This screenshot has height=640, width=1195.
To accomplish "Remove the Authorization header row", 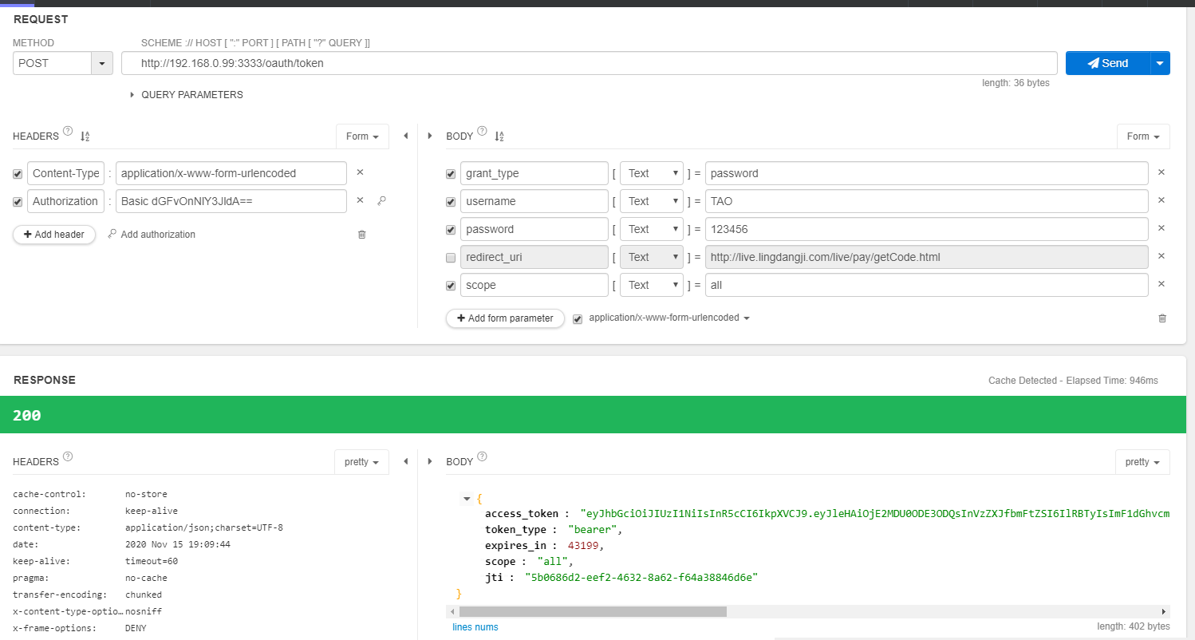I will pos(360,200).
